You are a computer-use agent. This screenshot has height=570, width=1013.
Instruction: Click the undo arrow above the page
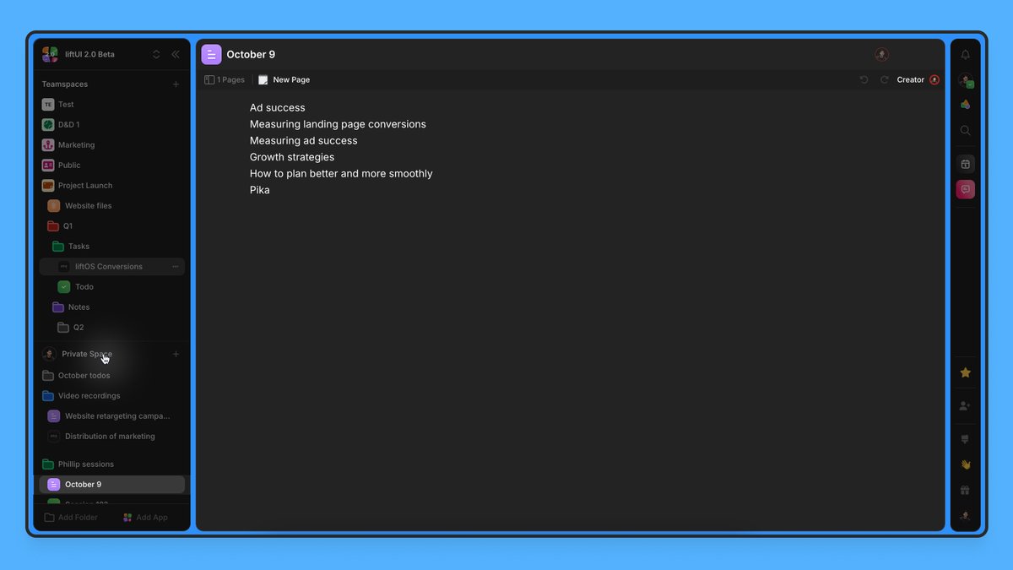coord(863,79)
